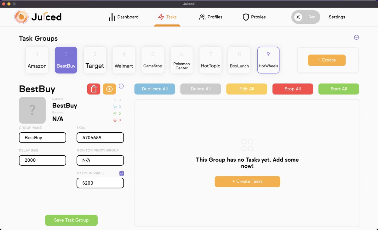Select the HotWheels task group
The image size is (378, 230).
click(268, 60)
